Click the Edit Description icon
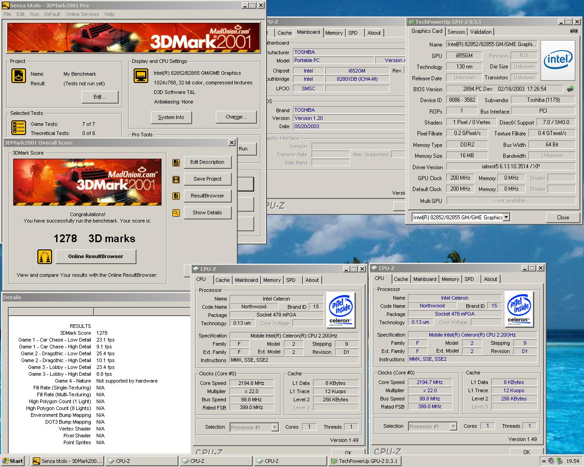Image resolution: width=584 pixels, height=467 pixels. (x=176, y=162)
